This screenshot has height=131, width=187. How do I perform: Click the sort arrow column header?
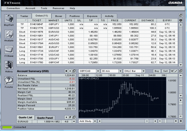[22, 20]
